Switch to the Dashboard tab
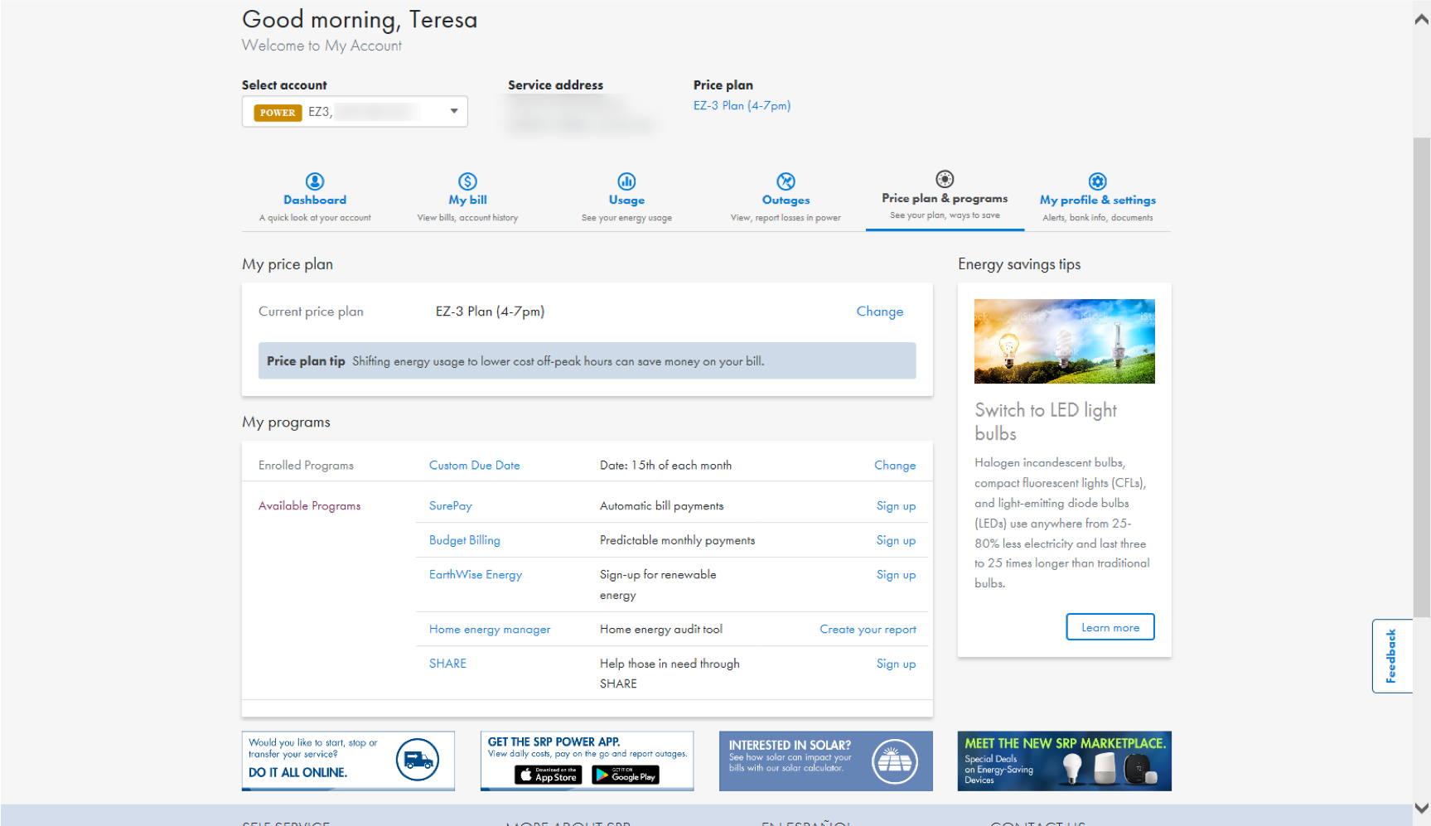 click(315, 199)
